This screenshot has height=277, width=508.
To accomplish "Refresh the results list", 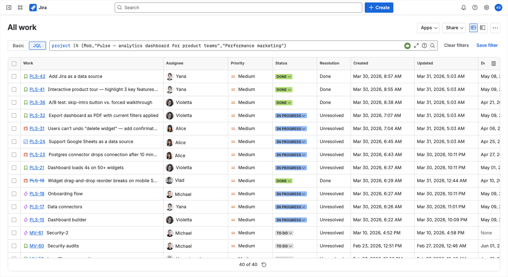I will pyautogui.click(x=264, y=265).
